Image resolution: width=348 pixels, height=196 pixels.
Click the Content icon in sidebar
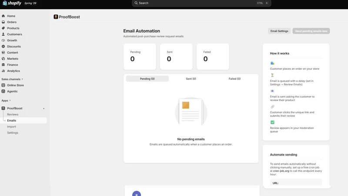pyautogui.click(x=3, y=53)
